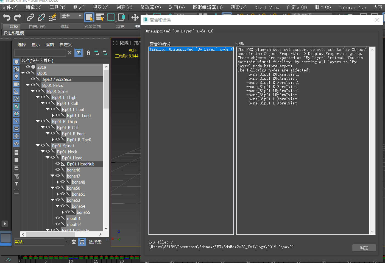Toggle display of geometry in explorer
Viewport: 385px width, 263px height.
pyautogui.click(x=16, y=62)
